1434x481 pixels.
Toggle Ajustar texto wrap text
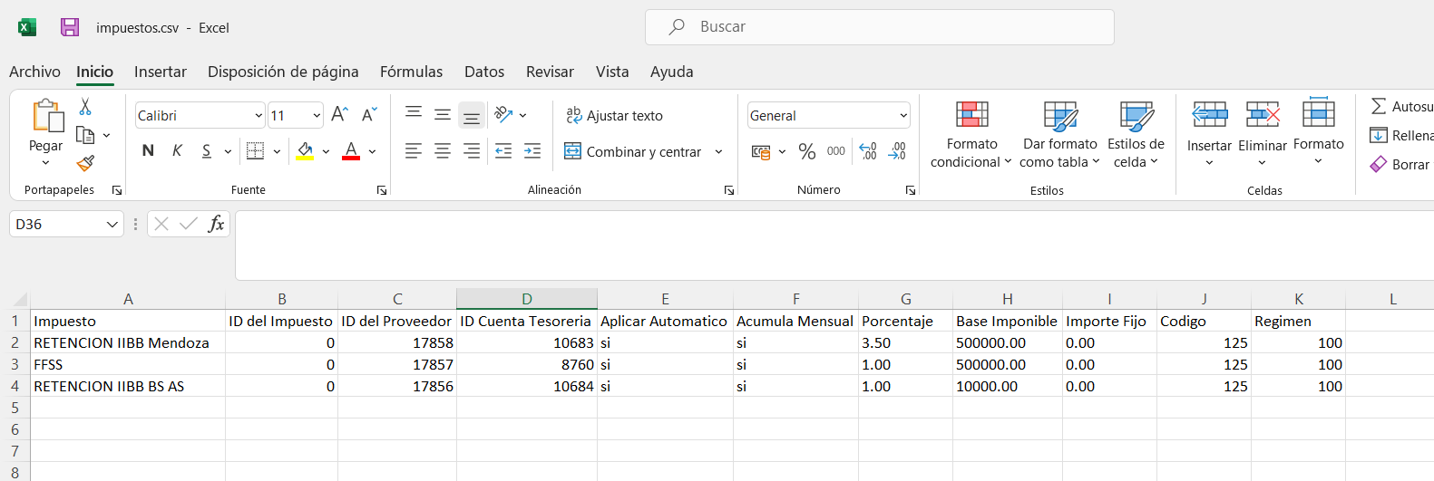pyautogui.click(x=614, y=115)
